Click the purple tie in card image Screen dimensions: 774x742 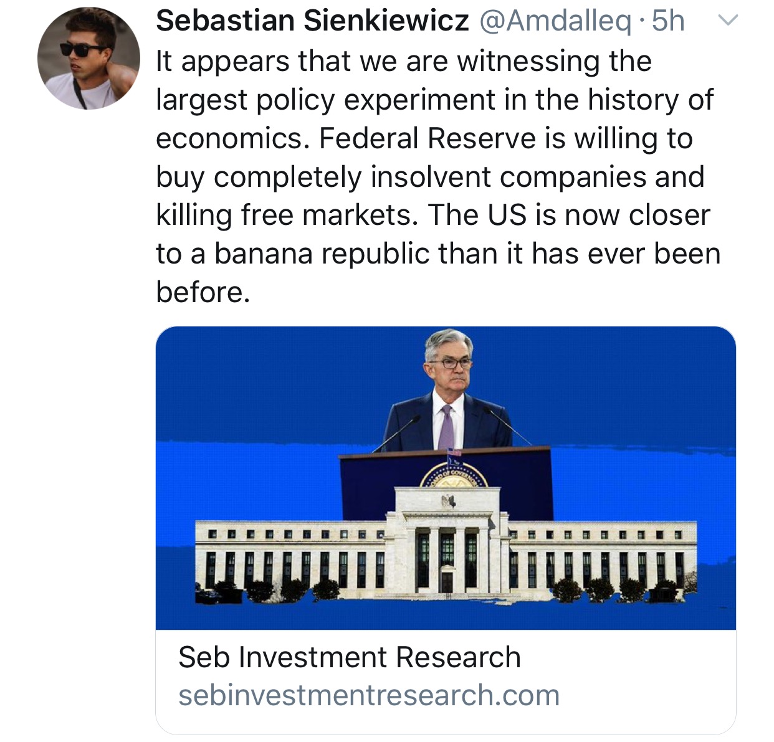(x=446, y=427)
